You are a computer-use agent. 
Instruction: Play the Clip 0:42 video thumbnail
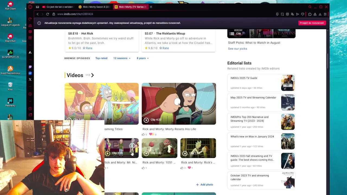click(159, 148)
